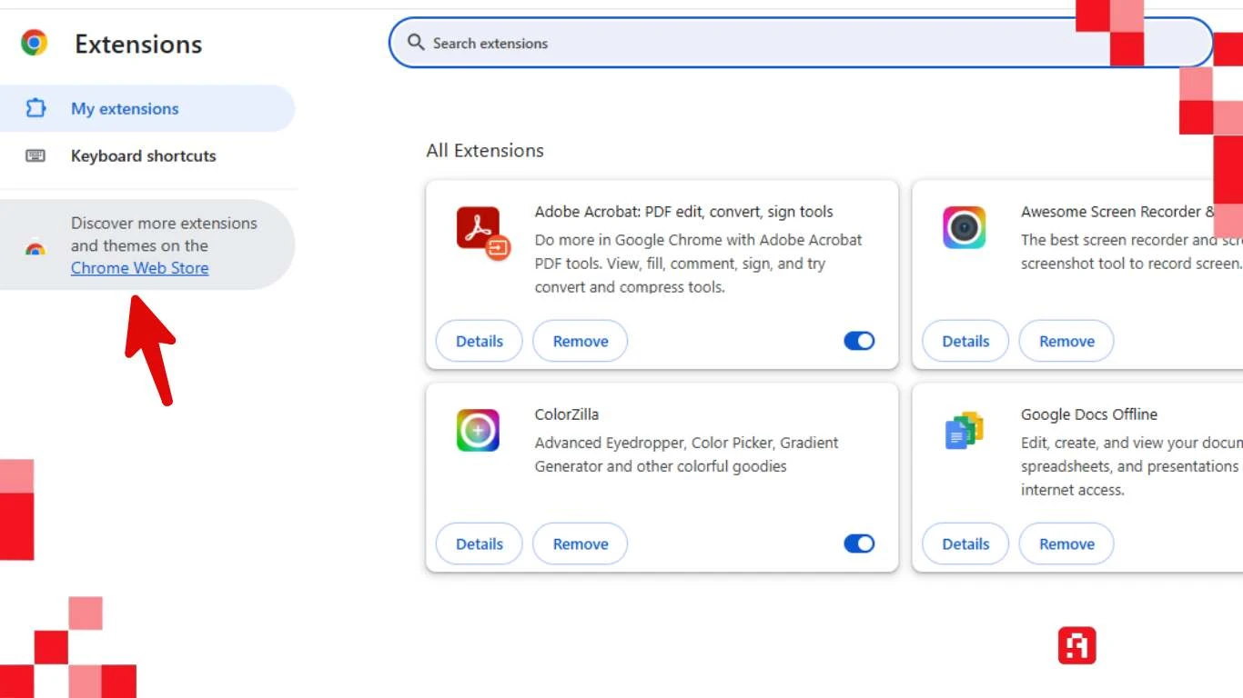The height and width of the screenshot is (698, 1243).
Task: Remove the Awesome Screen Recorder extension
Action: (x=1066, y=342)
